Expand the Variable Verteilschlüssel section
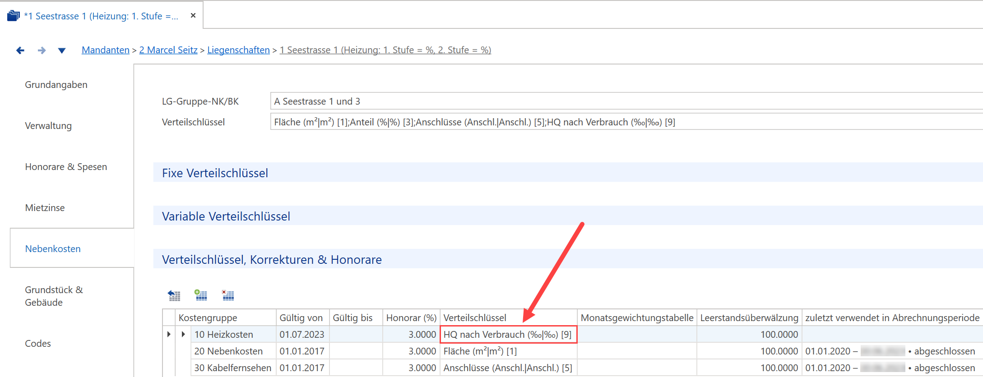Screen dimensions: 983x377 pos(568,216)
